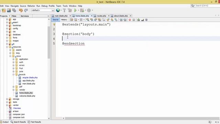
Task: Select angular.blade.php in project tree
Action: click(30, 77)
